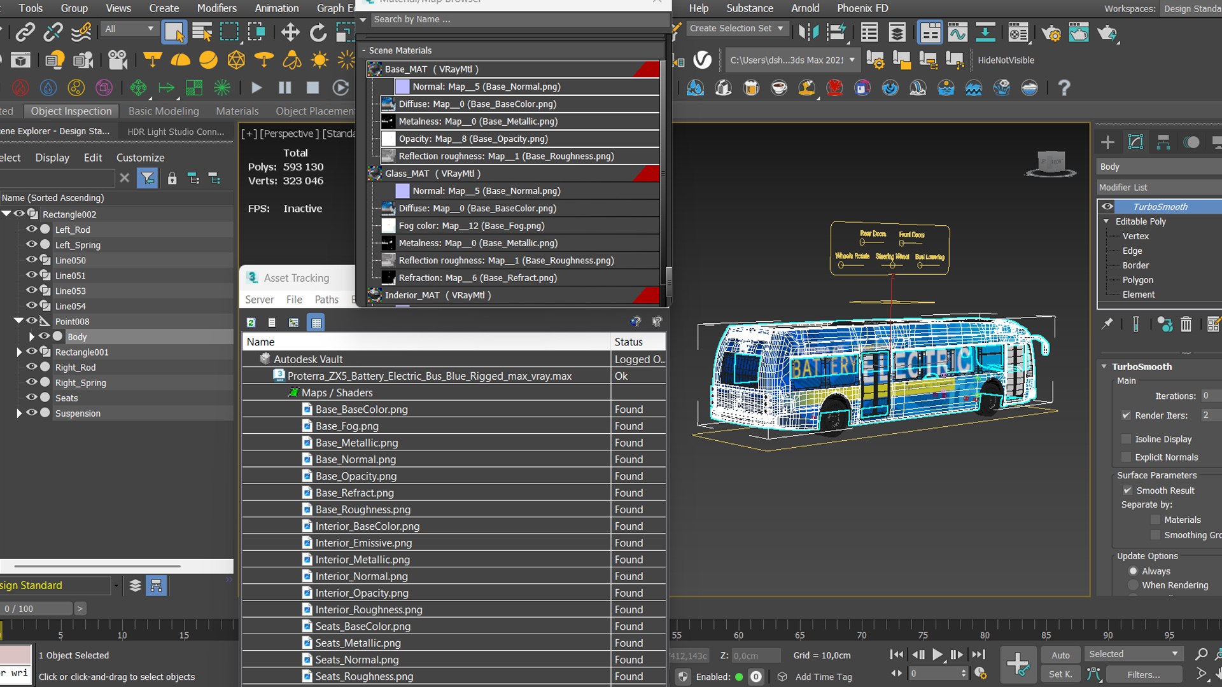The width and height of the screenshot is (1222, 687).
Task: Click the Set K. button
Action: [x=1060, y=674]
